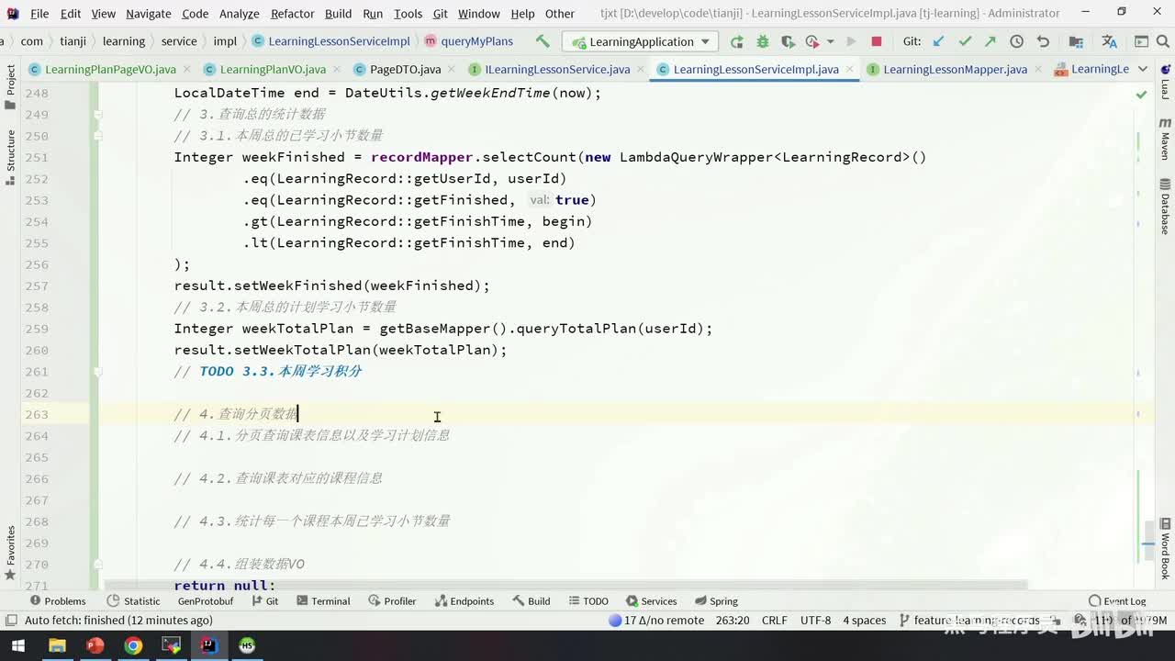Click the Project Structure icon
The width and height of the screenshot is (1175, 661).
(1078, 41)
